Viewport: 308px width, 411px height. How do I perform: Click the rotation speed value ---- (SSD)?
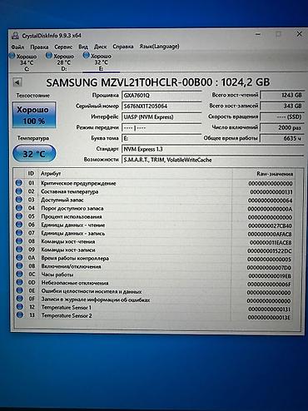pos(282,116)
